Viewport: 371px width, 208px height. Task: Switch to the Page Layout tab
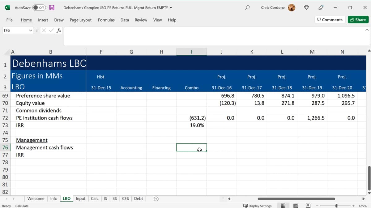(x=81, y=20)
